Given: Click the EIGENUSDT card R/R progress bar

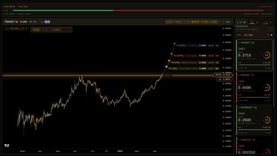Looking at the screenshot, I should click(x=254, y=130).
